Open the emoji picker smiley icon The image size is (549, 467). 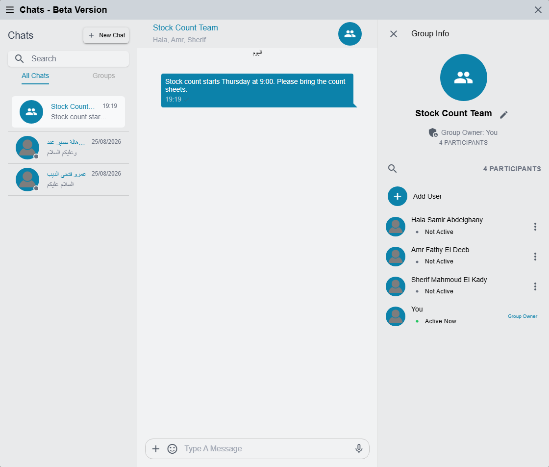pos(172,449)
